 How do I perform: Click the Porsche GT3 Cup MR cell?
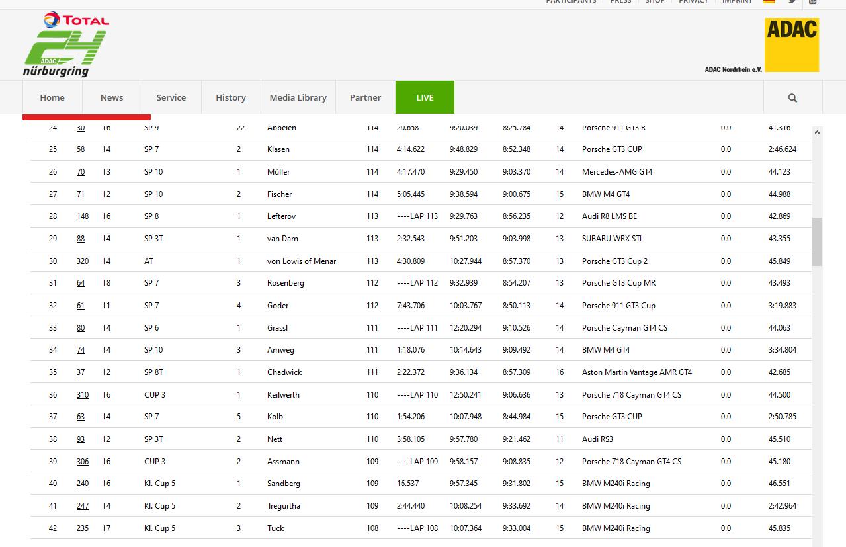tap(619, 283)
